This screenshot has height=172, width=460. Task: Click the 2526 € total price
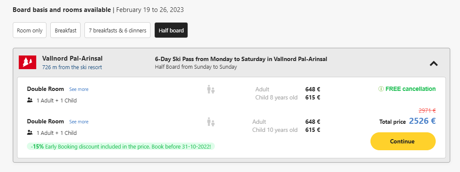[422, 121]
